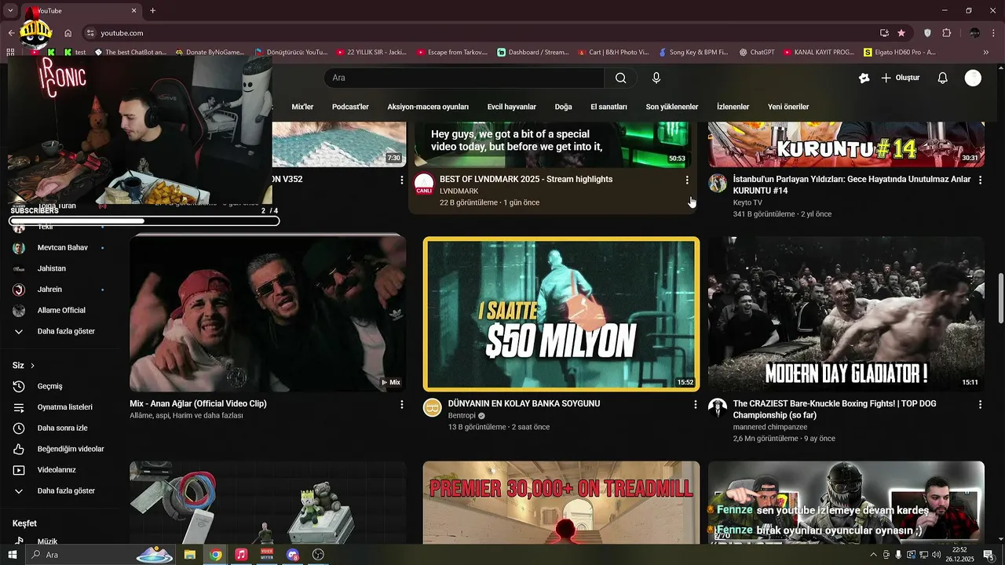Open more options for Anan Ağlar mix
The image size is (1005, 565).
tap(402, 404)
